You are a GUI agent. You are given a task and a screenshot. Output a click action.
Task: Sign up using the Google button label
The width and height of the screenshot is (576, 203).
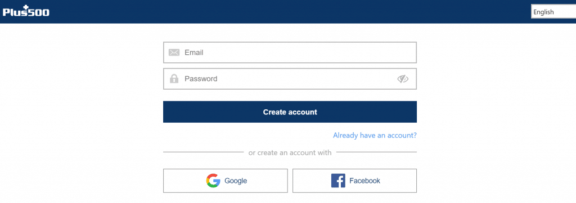tap(236, 181)
